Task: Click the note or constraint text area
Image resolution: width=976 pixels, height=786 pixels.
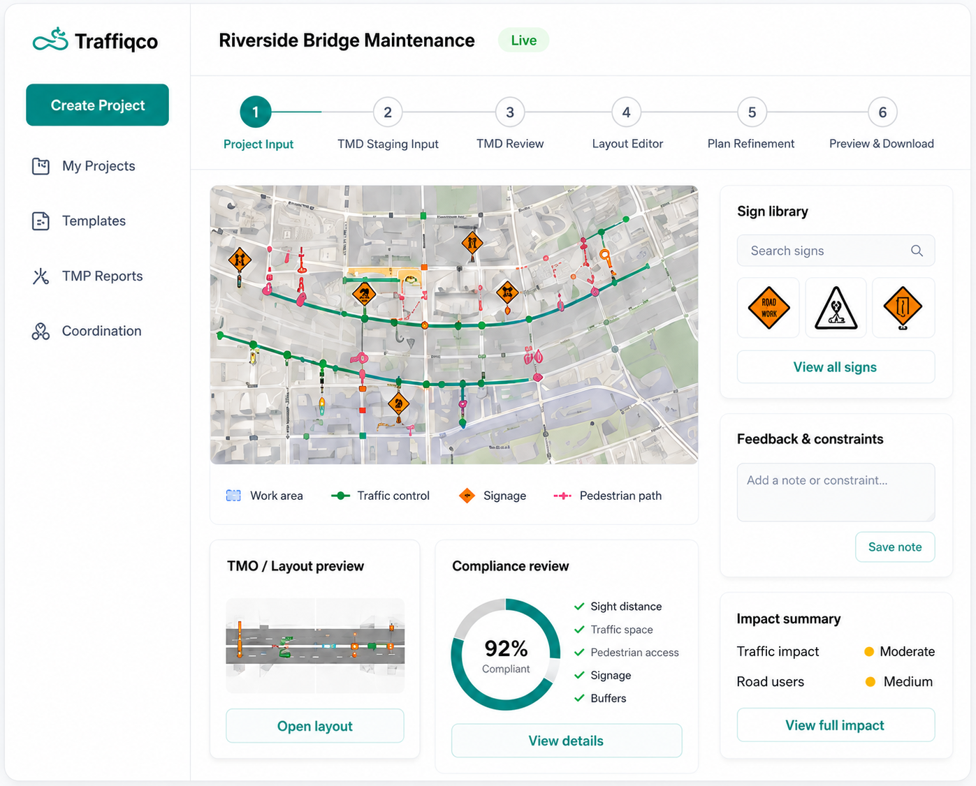Action: (x=836, y=492)
